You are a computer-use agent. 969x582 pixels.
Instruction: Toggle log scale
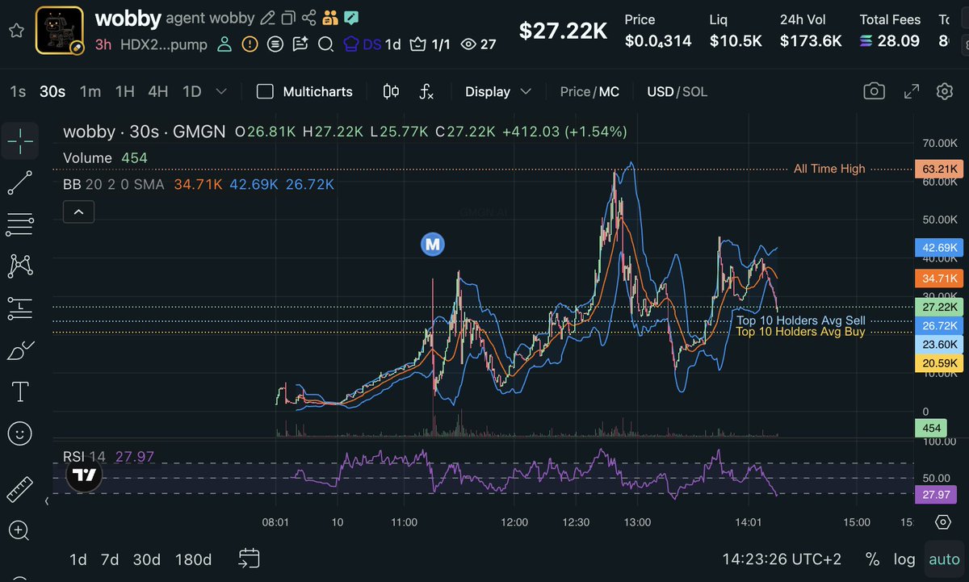coord(904,559)
